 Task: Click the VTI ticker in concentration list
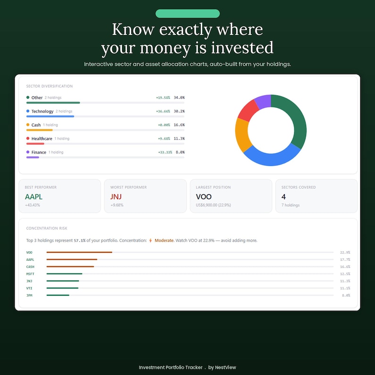(x=29, y=288)
